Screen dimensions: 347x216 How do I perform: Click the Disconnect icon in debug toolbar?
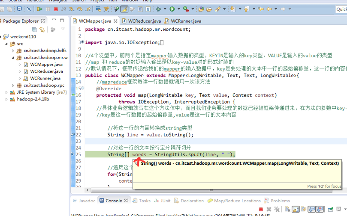64,9
